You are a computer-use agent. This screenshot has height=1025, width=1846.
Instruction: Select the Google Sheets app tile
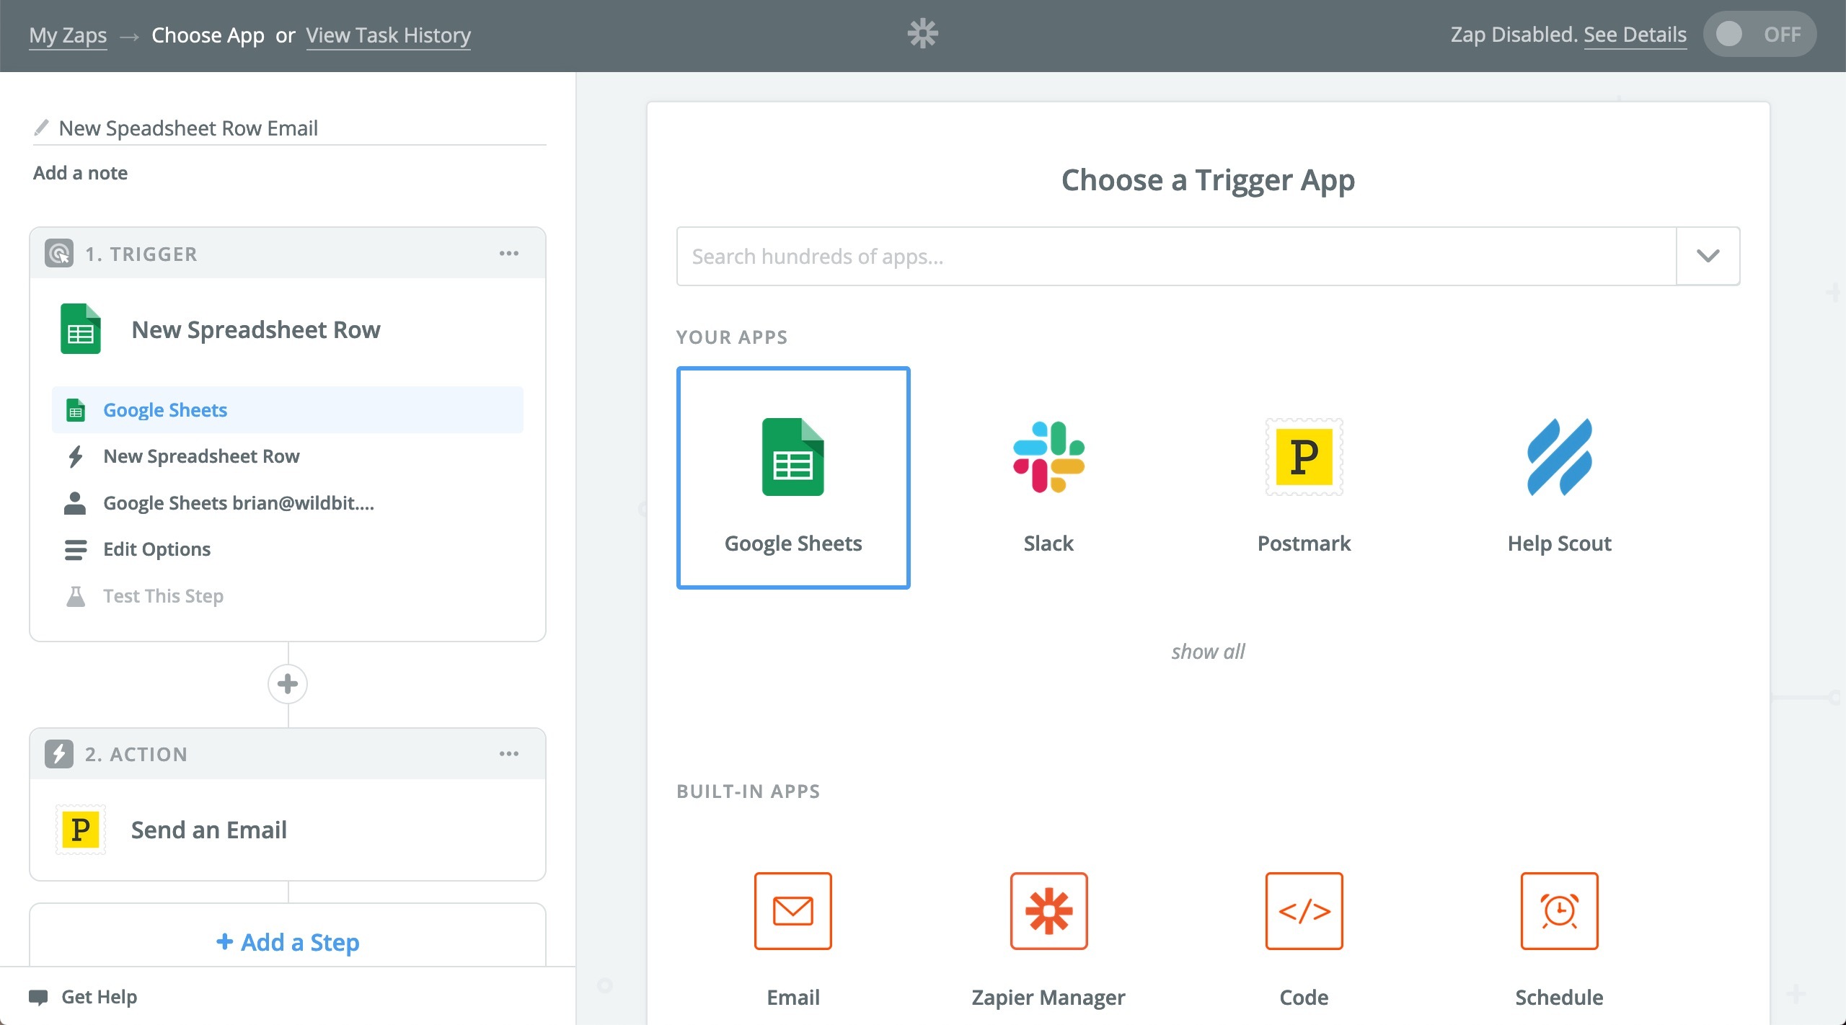[x=793, y=478]
